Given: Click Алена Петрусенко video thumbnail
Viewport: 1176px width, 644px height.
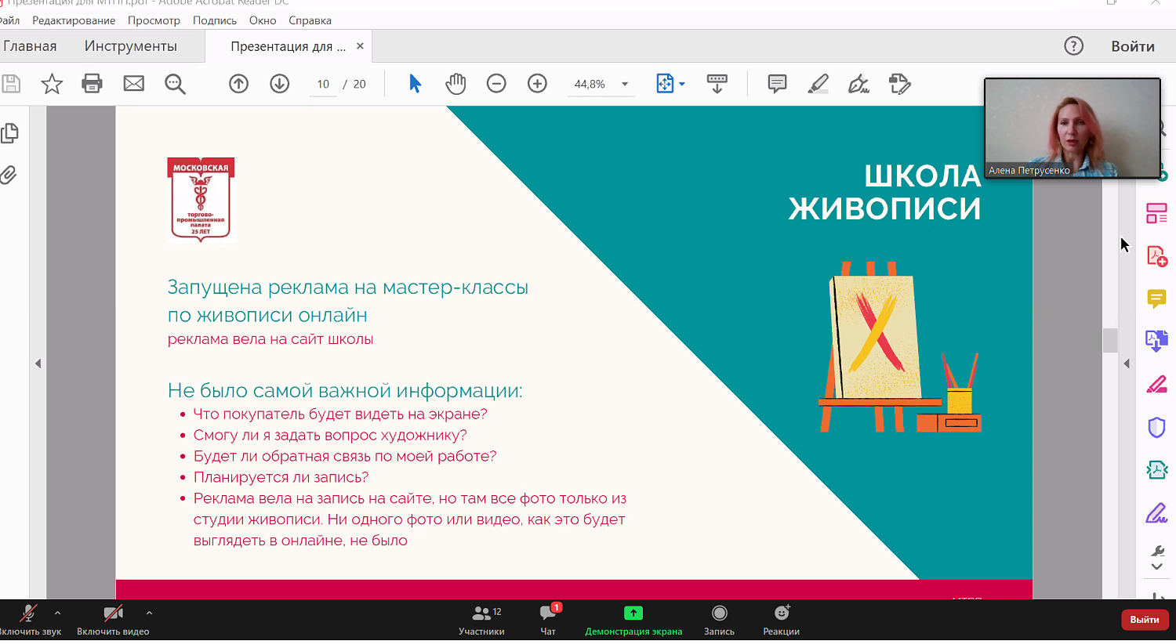Looking at the screenshot, I should (x=1072, y=128).
